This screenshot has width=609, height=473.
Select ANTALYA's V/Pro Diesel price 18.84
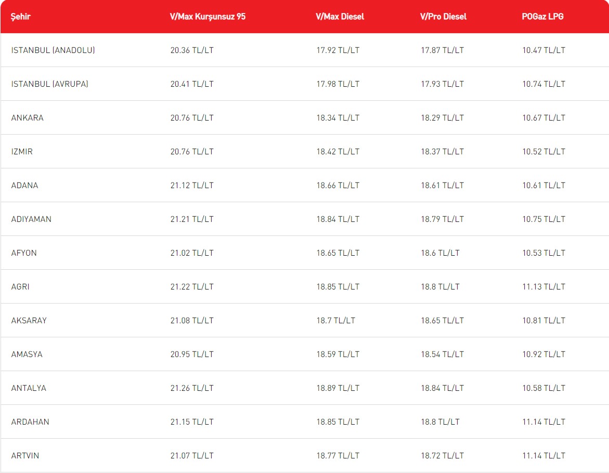(442, 388)
